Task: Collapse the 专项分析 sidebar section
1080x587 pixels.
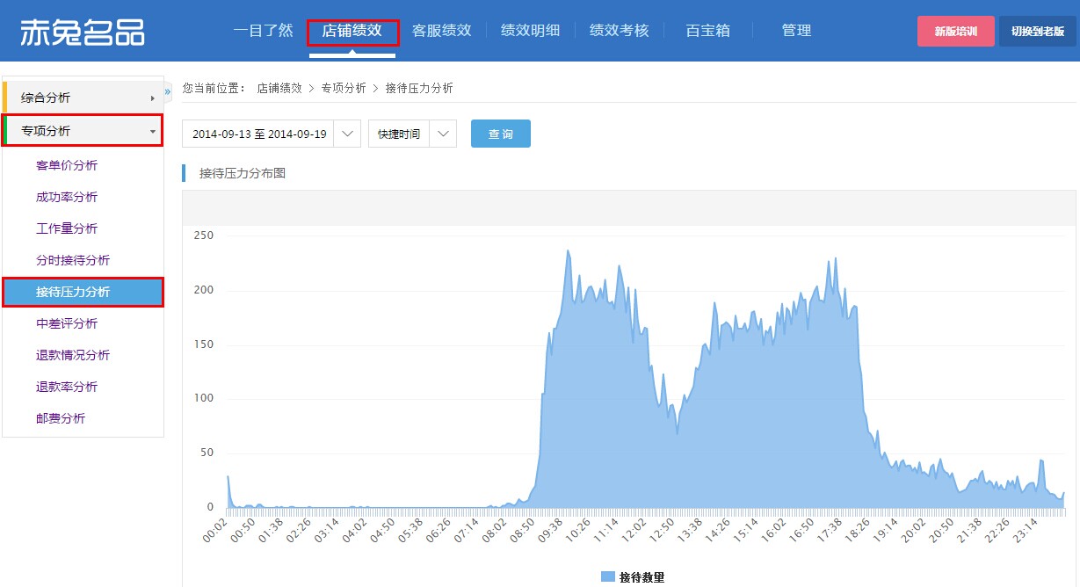Action: coord(83,131)
